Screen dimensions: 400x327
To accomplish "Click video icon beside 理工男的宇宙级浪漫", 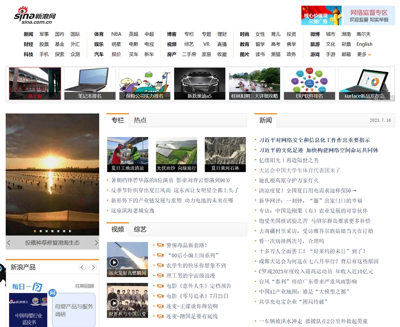I will (x=161, y=276).
